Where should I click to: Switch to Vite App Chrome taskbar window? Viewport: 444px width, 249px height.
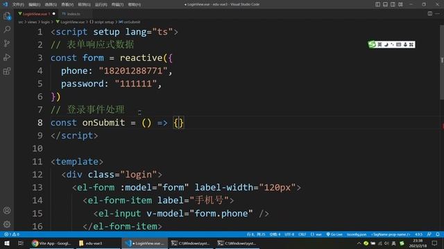[52, 243]
